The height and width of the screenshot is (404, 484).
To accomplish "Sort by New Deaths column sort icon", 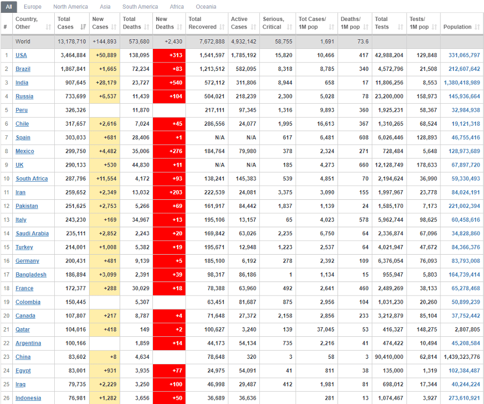I will pyautogui.click(x=180, y=27).
